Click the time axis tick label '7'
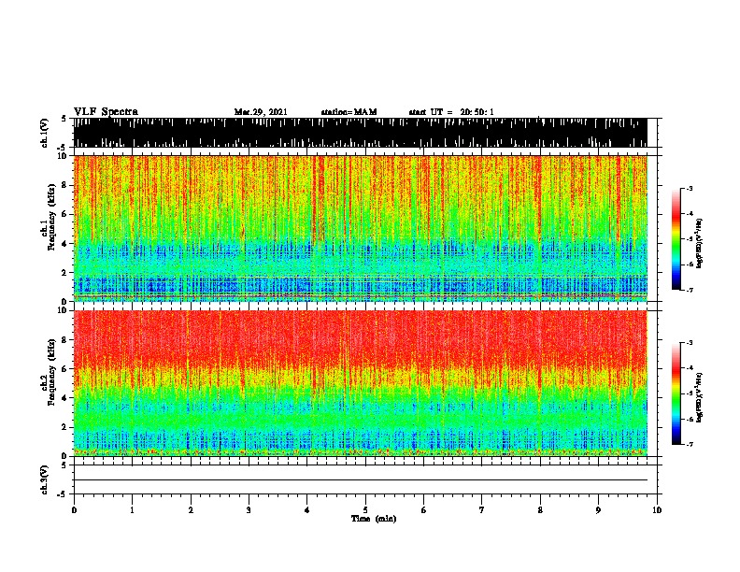Viewport: 740px width, 572px height. pyautogui.click(x=482, y=510)
